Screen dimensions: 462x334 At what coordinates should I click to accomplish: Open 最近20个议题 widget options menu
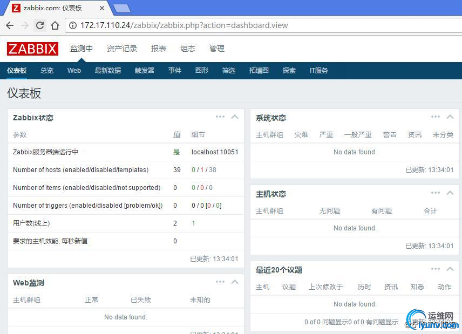[436, 269]
